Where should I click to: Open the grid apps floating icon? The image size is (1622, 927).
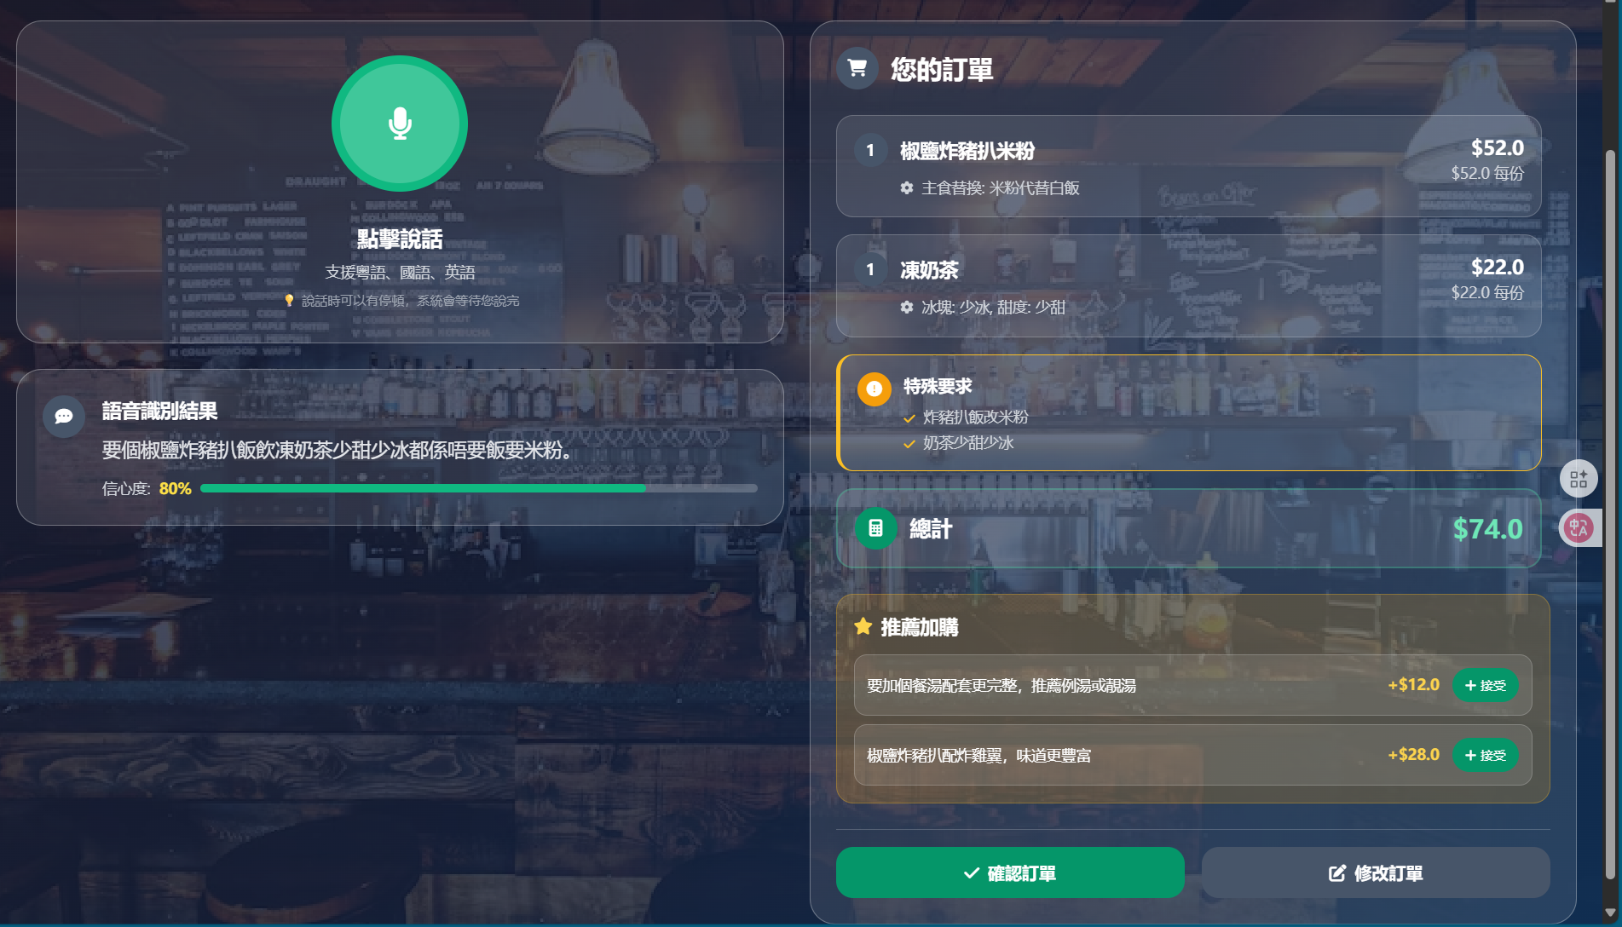[1578, 479]
